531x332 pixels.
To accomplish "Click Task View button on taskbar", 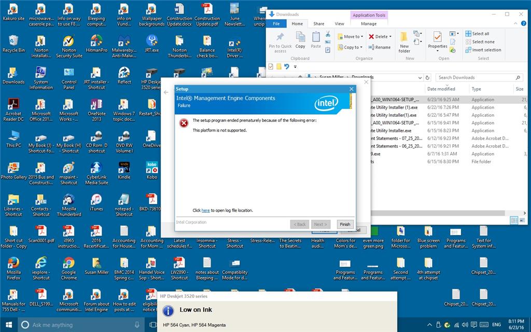I will (x=152, y=325).
